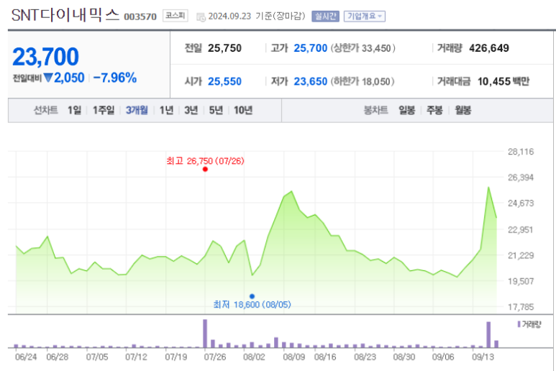Click the 상한가 33,450 text

point(363,48)
